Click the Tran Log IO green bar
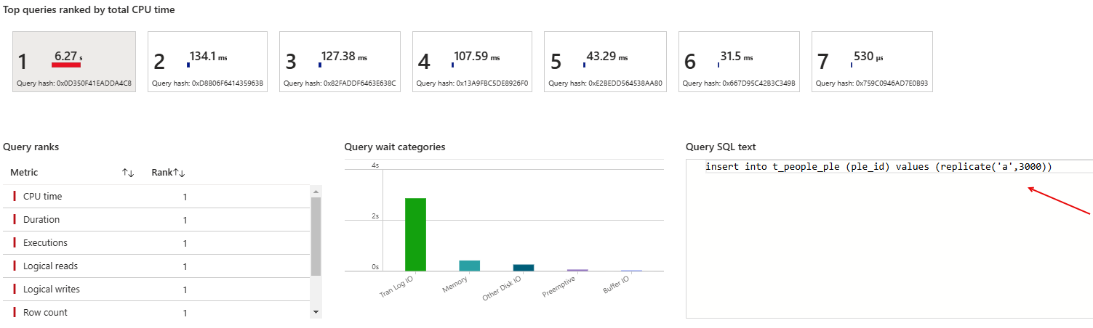Screen dimensions: 1093x328 [x=415, y=234]
